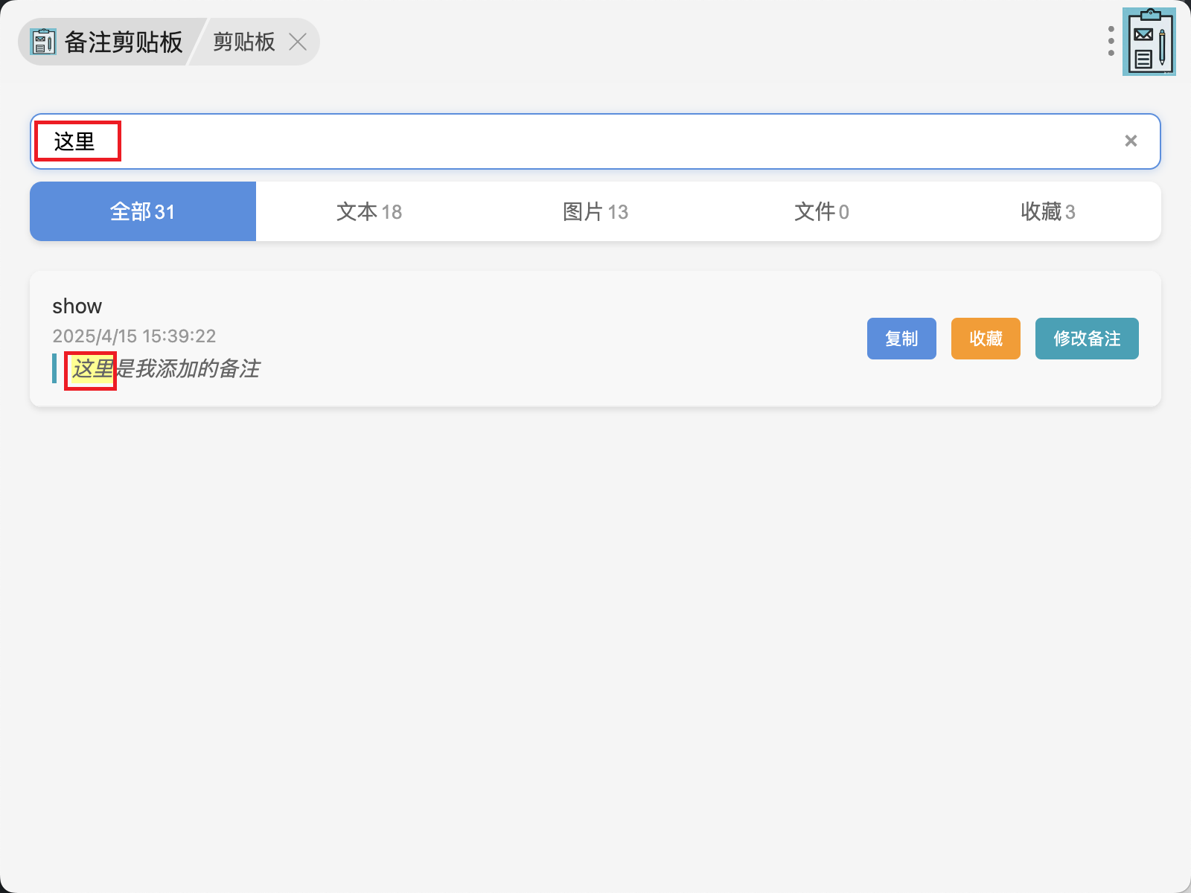This screenshot has height=893, width=1191.
Task: Filter by the 图片 13 tab
Action: tap(595, 211)
